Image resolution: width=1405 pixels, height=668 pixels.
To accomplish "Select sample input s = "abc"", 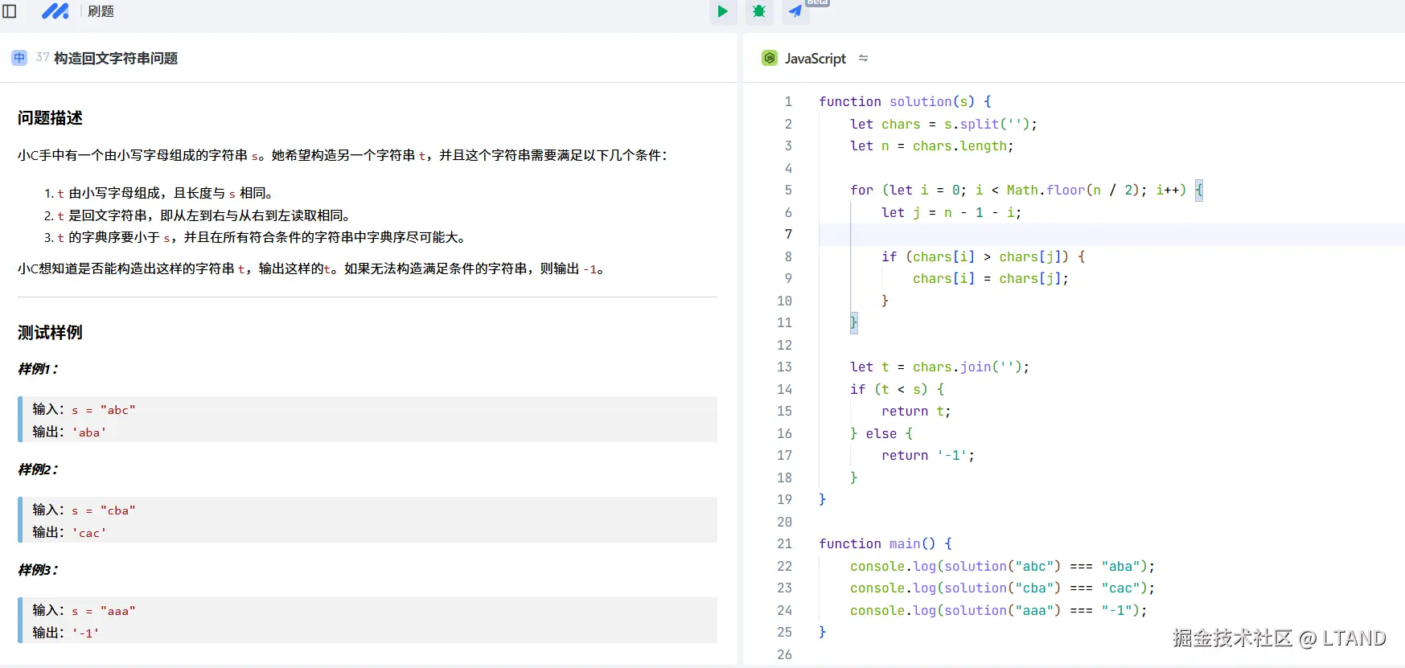I will [104, 410].
